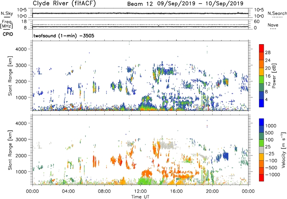Click the '60' tick on the Nave axis
287x199 pixels.
[257, 22]
